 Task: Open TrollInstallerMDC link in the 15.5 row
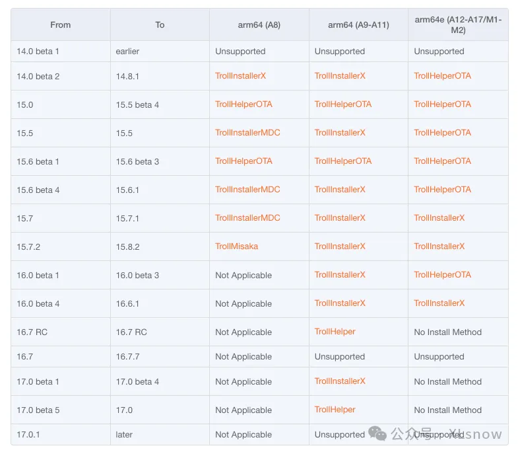click(247, 133)
